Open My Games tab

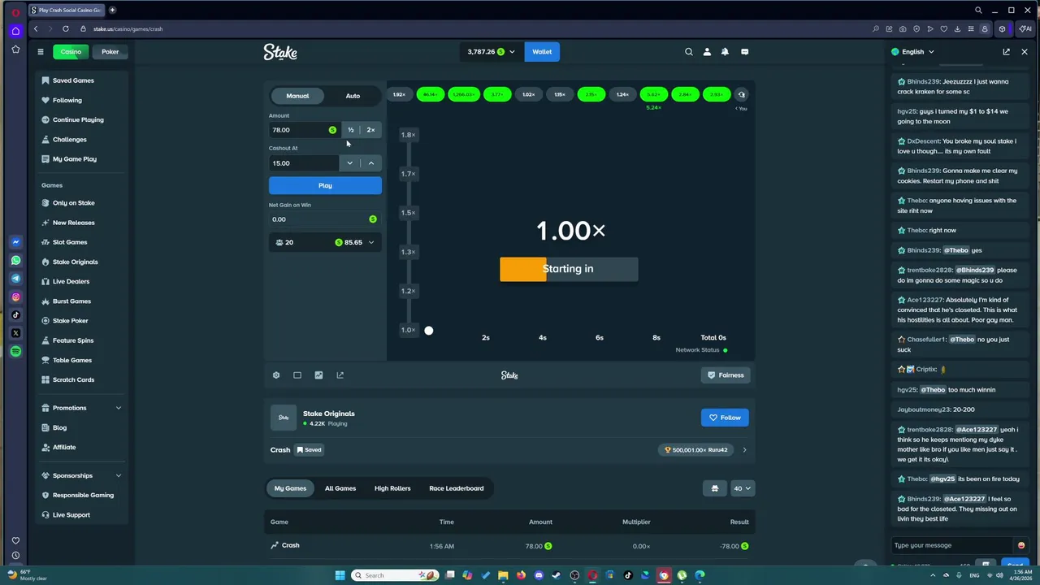(x=290, y=488)
